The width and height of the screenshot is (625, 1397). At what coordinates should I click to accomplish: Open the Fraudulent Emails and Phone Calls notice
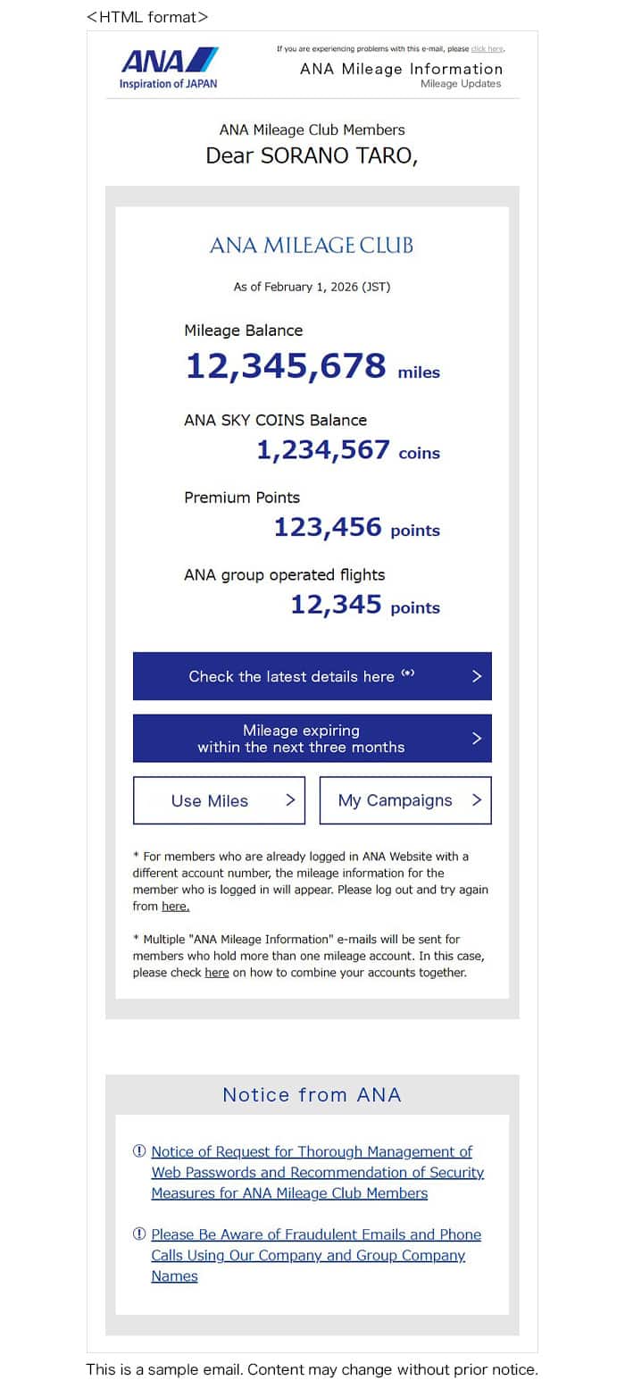click(316, 1255)
